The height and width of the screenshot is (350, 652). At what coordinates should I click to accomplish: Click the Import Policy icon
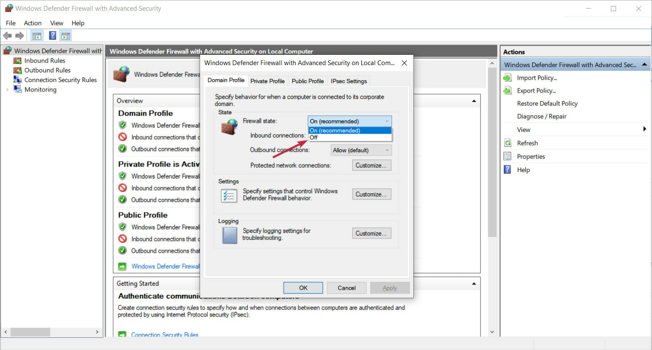[x=508, y=78]
